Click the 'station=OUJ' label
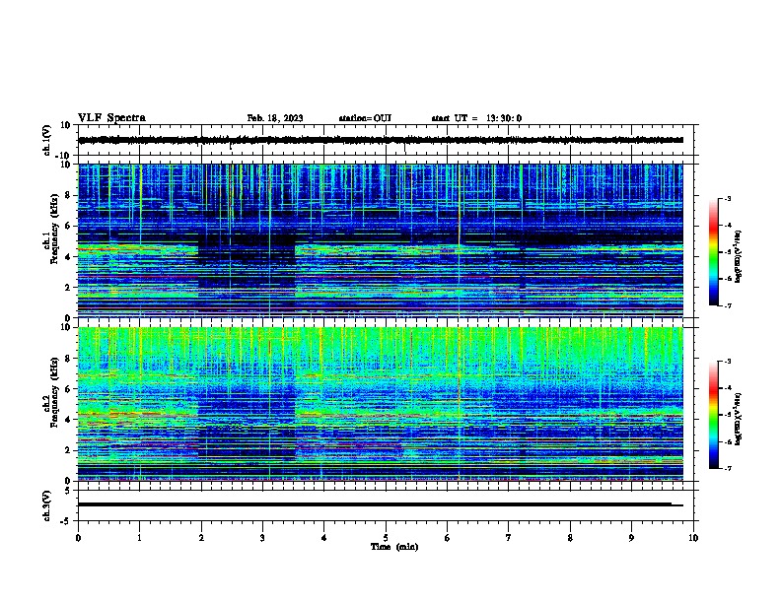Image resolution: width=781 pixels, height=603 pixels. click(x=365, y=118)
